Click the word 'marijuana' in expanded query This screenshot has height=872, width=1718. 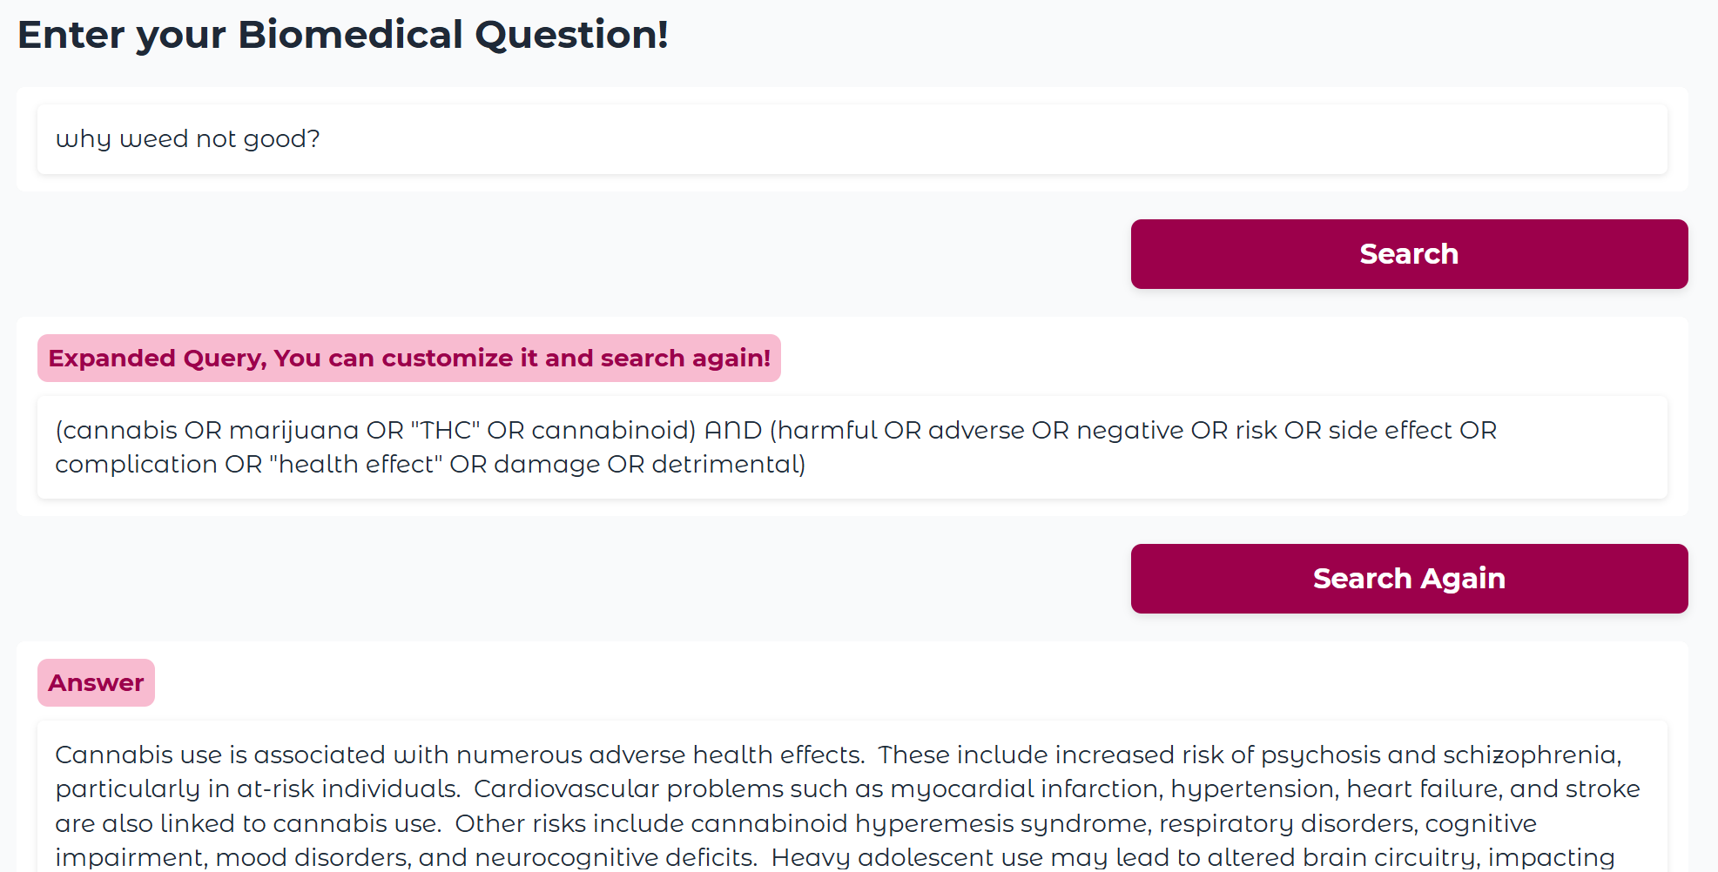pos(293,431)
